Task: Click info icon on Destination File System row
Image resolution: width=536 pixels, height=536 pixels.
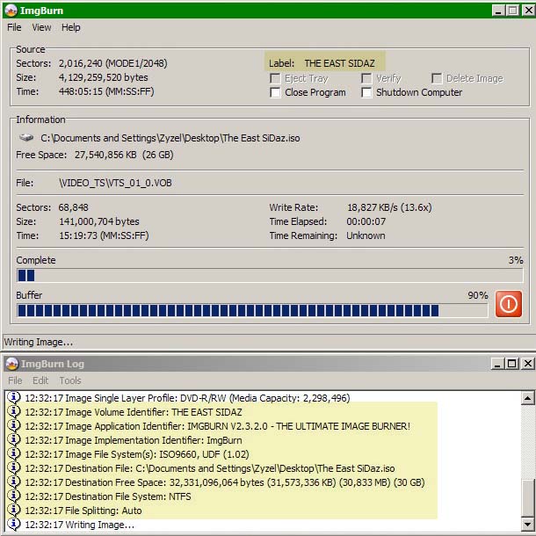Action: 14,496
